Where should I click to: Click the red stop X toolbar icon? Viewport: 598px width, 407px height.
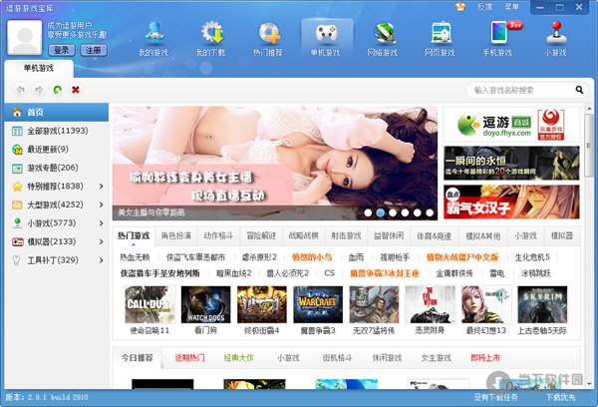(x=76, y=90)
